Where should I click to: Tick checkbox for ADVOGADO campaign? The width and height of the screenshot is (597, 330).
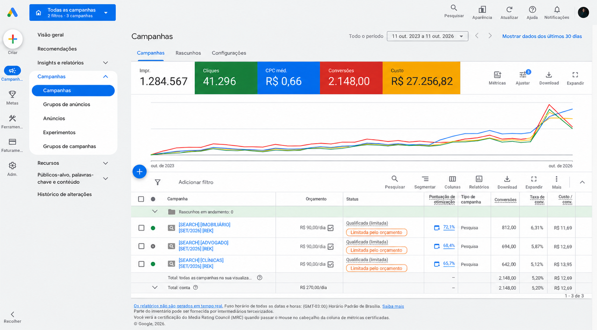click(141, 246)
